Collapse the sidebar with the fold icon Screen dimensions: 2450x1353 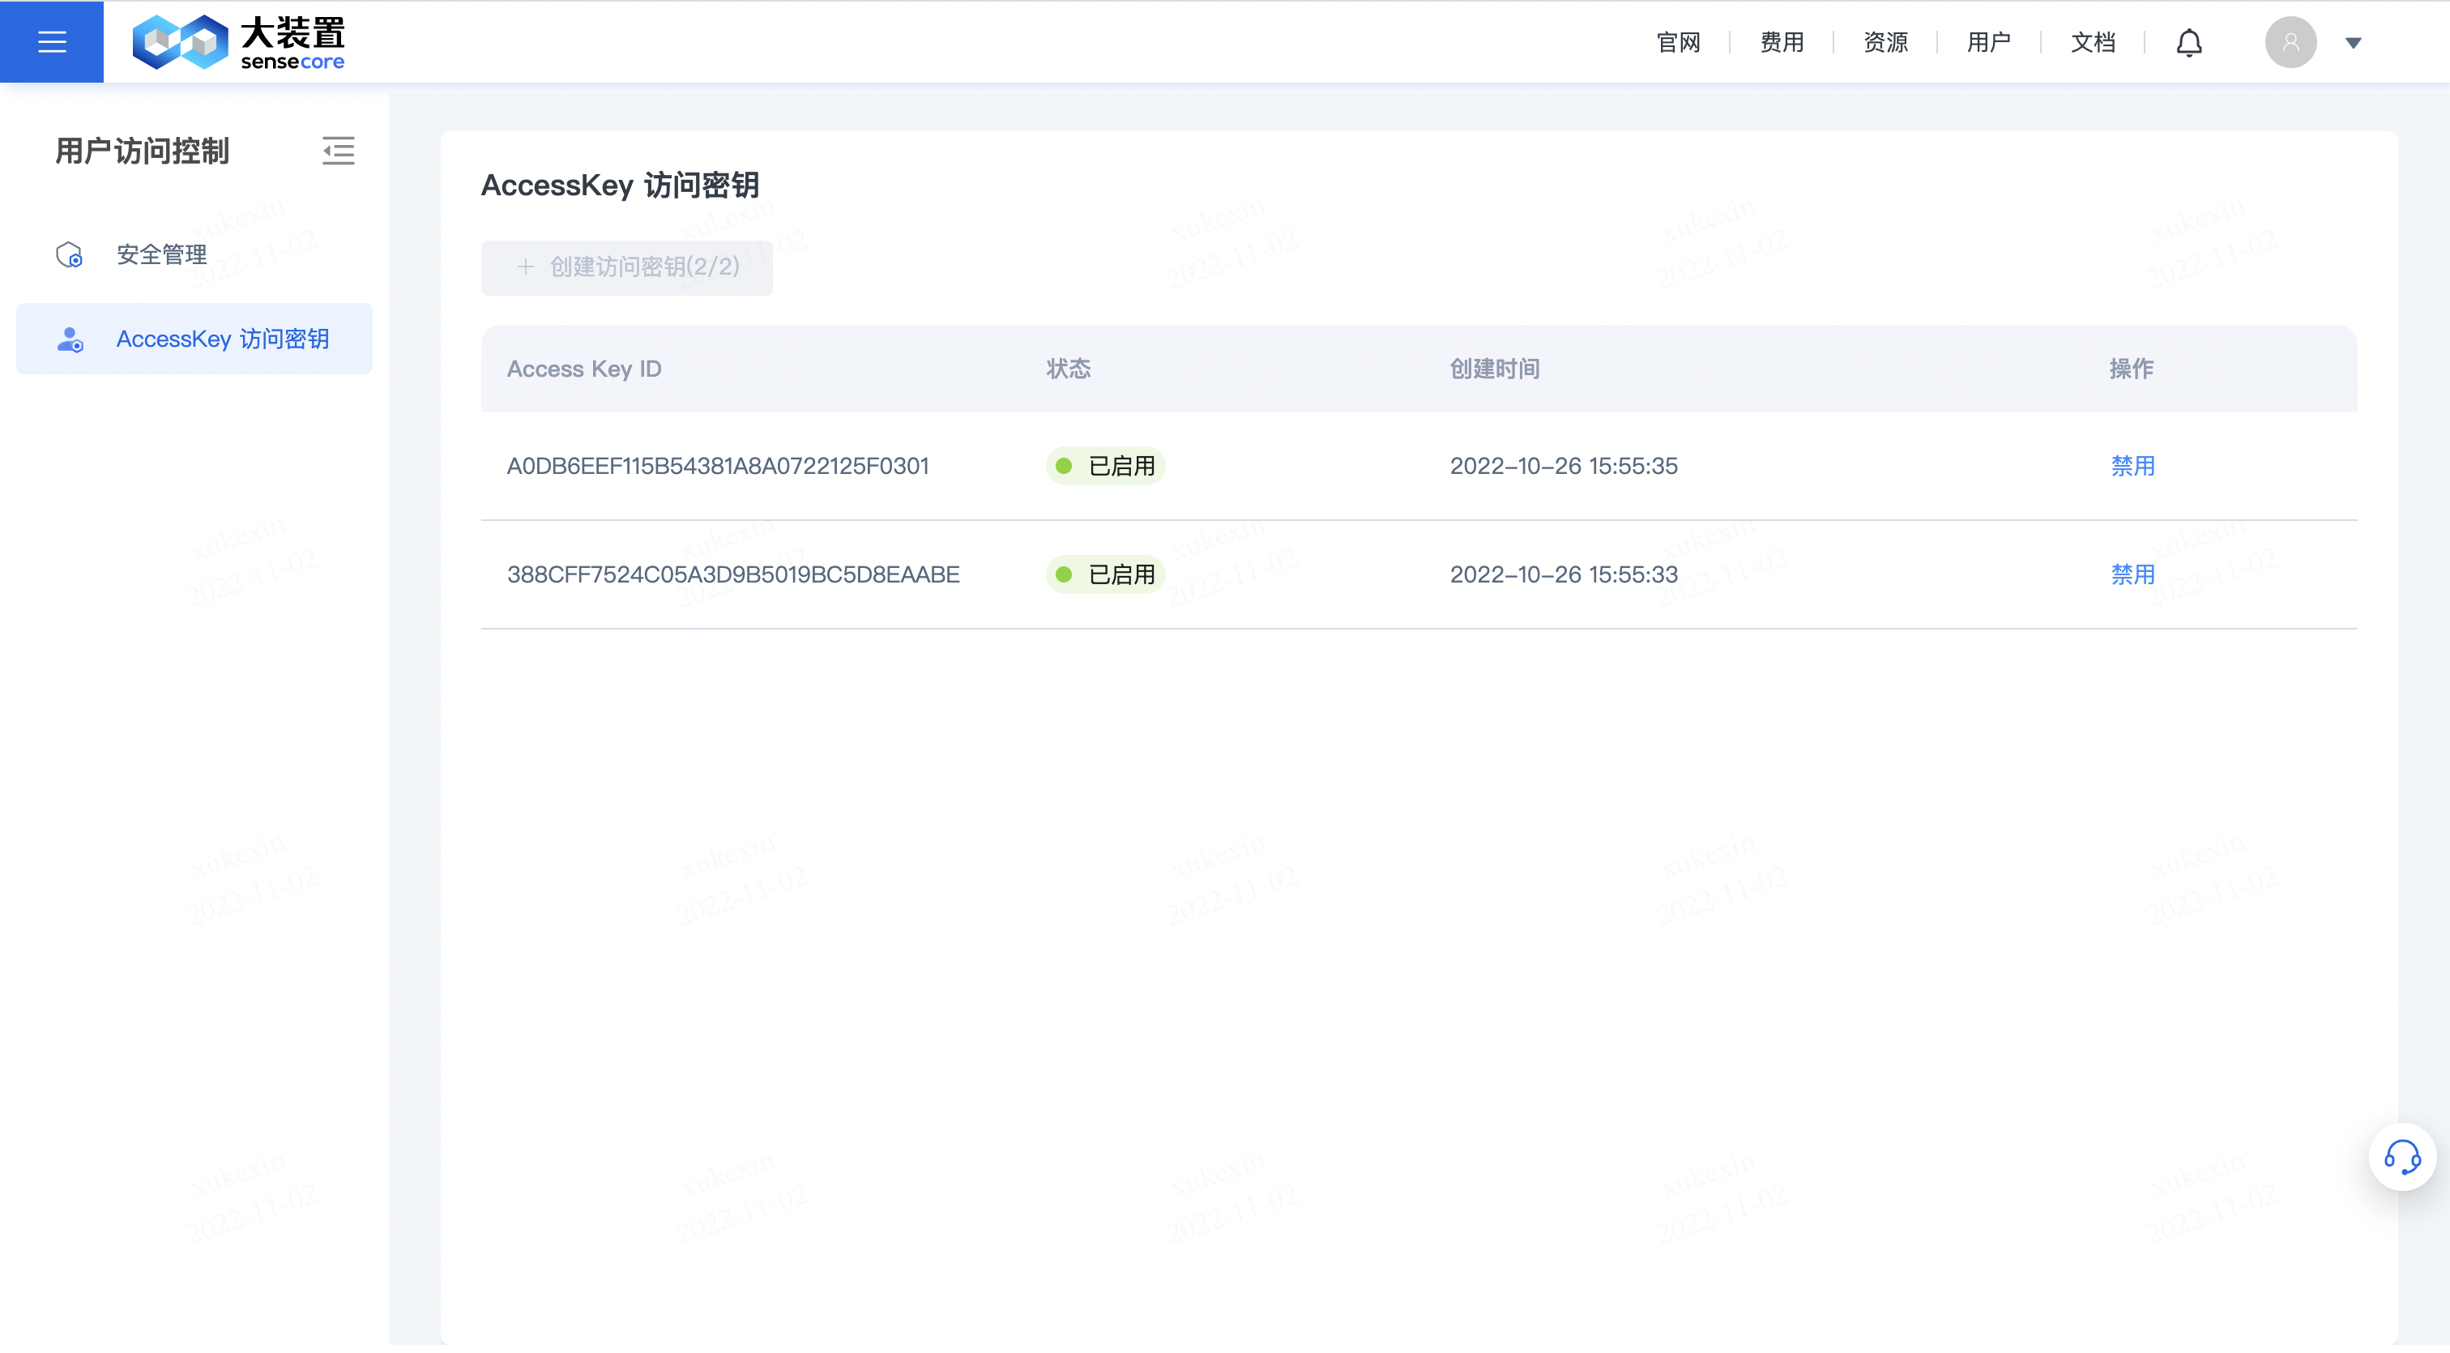pyautogui.click(x=338, y=152)
